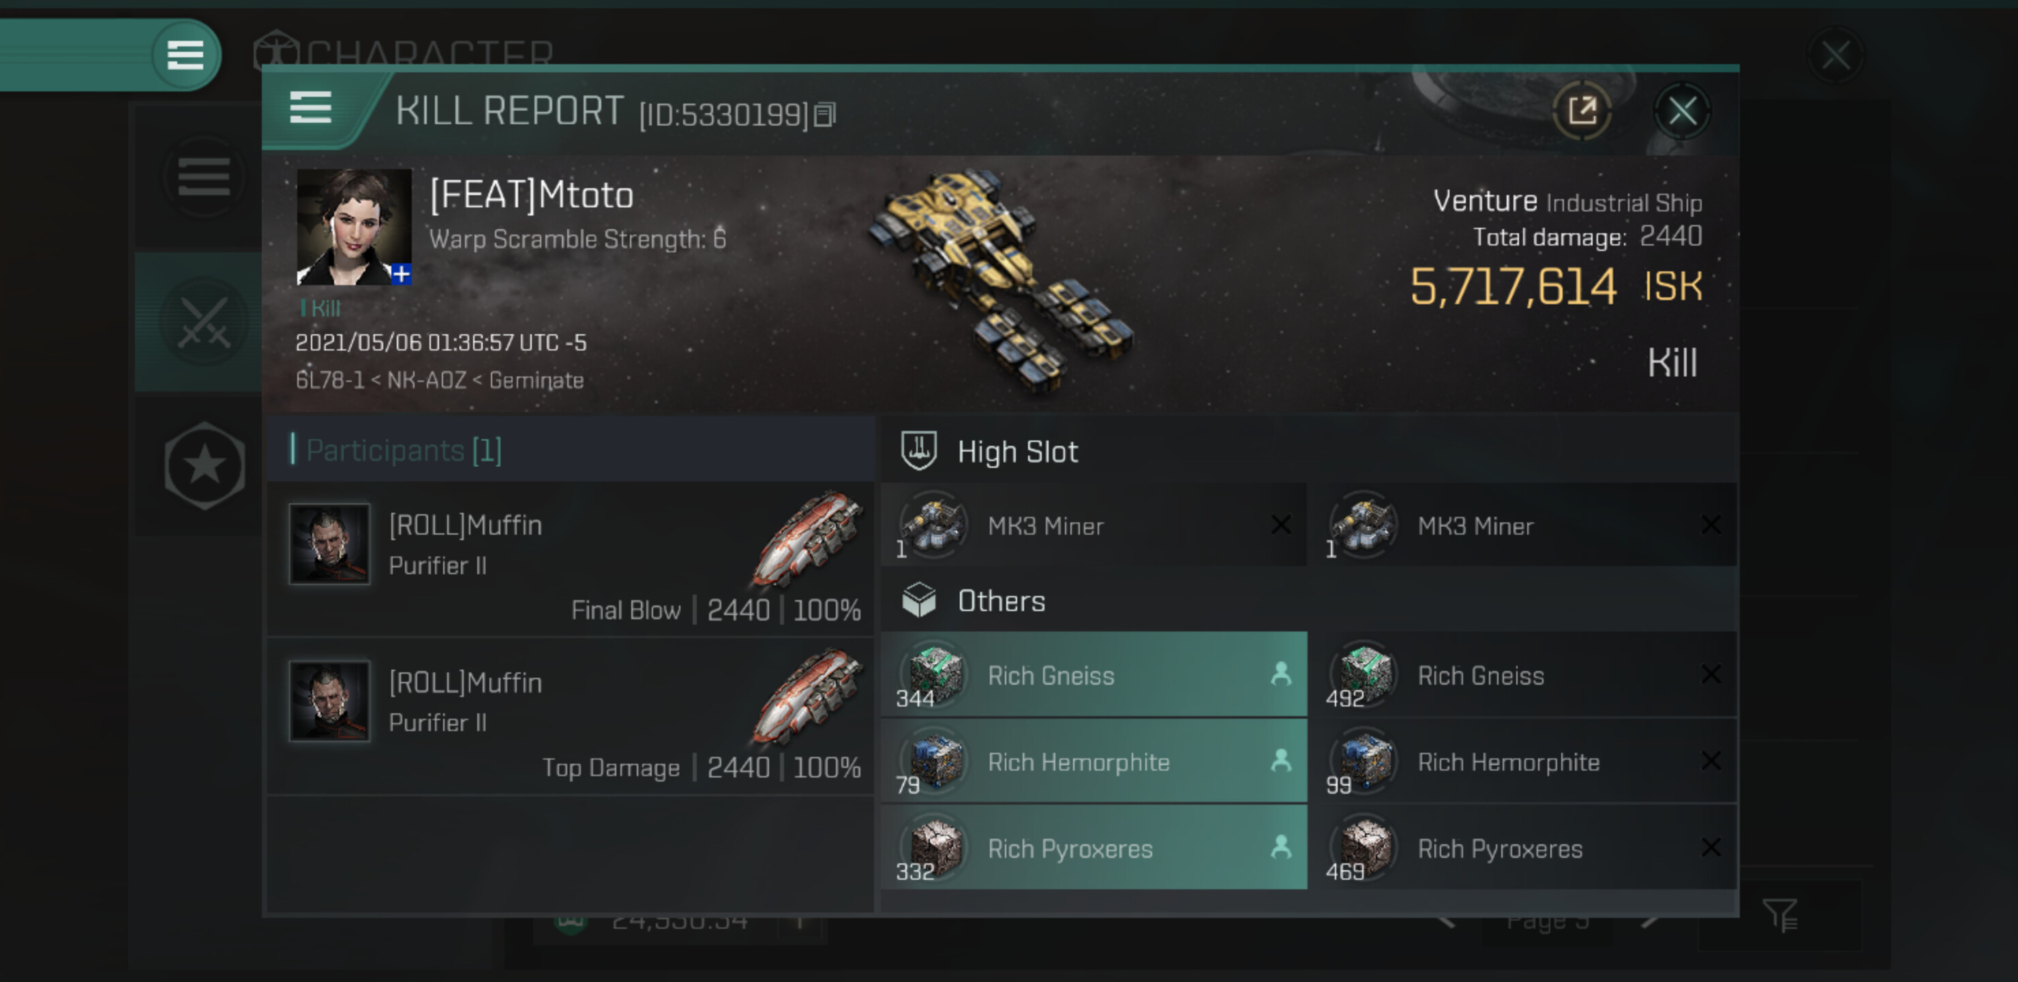This screenshot has width=2018, height=982.
Task: Select the sidebar list icon
Action: [x=204, y=177]
